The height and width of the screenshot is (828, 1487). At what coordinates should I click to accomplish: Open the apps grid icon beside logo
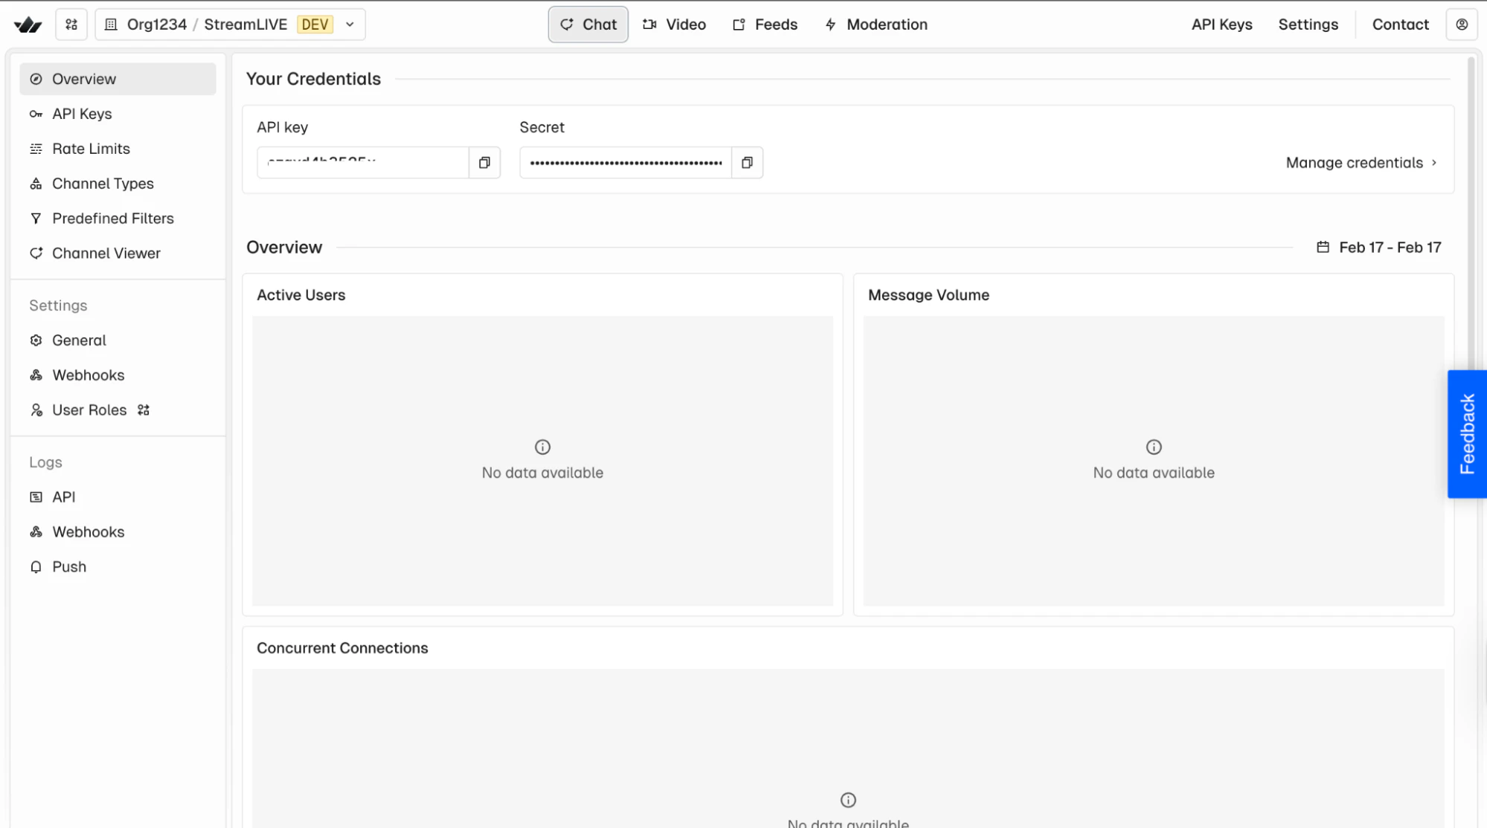[71, 25]
